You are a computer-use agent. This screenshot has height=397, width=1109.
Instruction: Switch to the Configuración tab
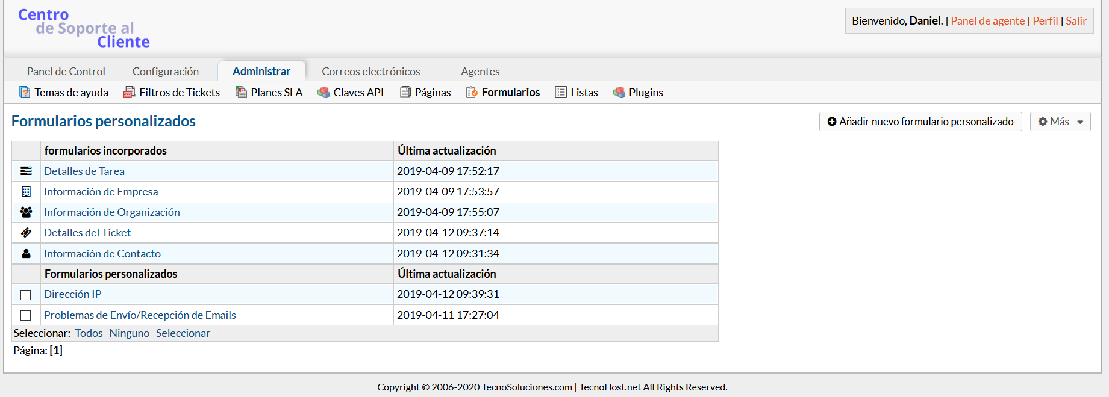tap(166, 72)
